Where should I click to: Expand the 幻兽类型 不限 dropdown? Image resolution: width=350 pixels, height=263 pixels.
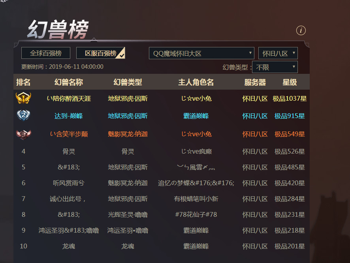point(275,67)
